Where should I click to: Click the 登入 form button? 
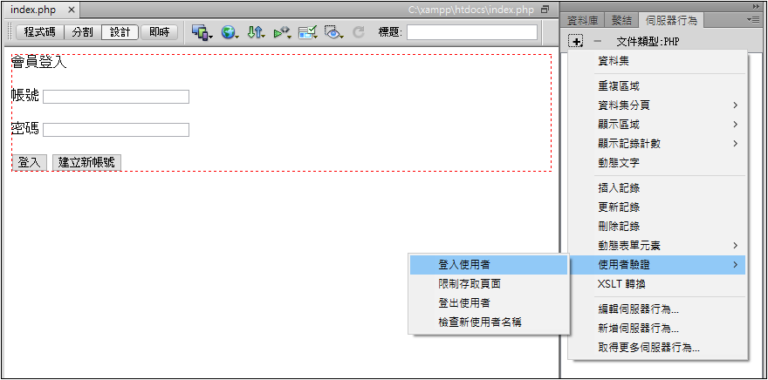(x=30, y=163)
